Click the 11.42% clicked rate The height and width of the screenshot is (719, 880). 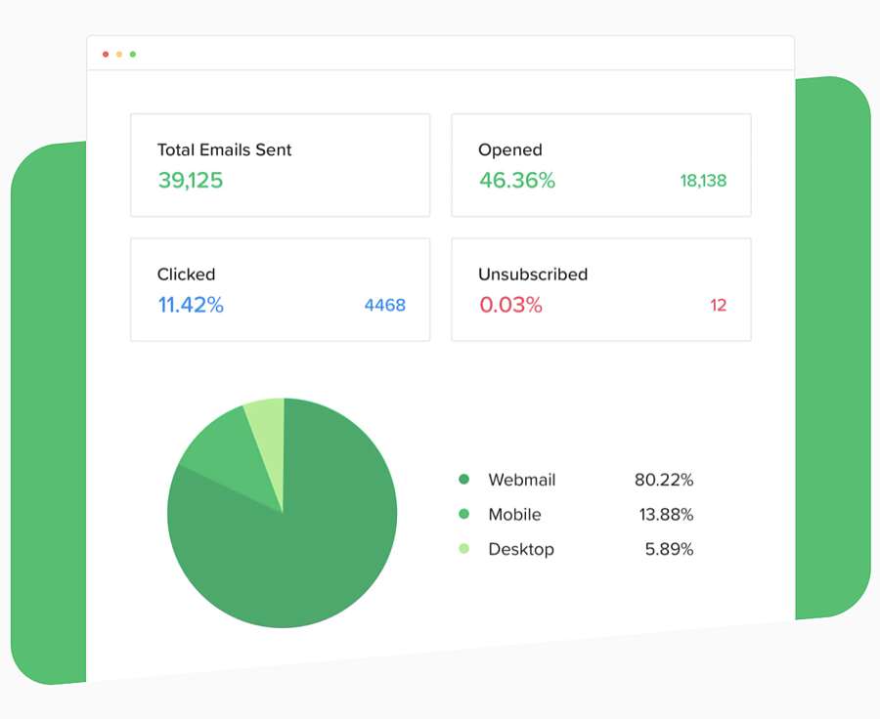click(191, 305)
